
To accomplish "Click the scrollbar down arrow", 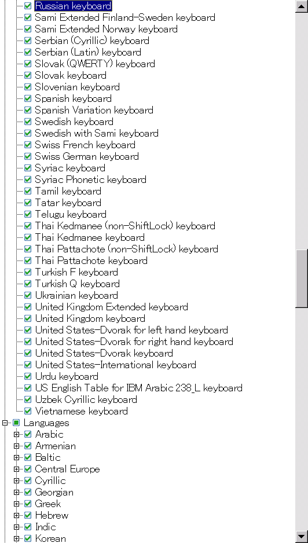I will (302, 536).
